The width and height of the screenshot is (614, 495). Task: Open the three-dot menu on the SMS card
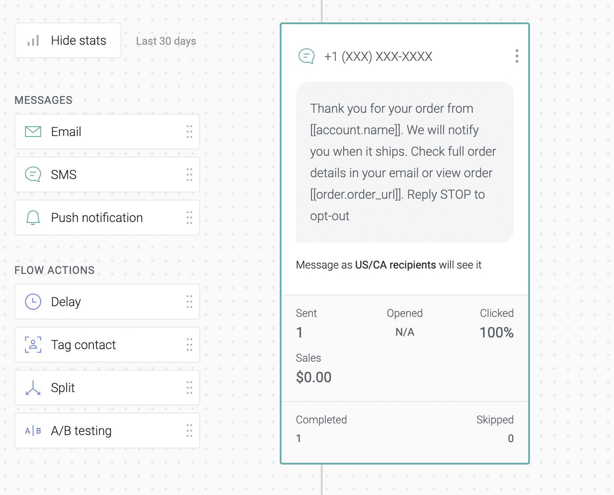pyautogui.click(x=517, y=56)
